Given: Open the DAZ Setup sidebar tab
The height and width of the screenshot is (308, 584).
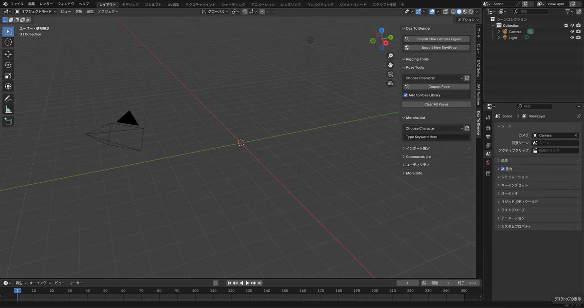Looking at the screenshot, I should (478, 69).
